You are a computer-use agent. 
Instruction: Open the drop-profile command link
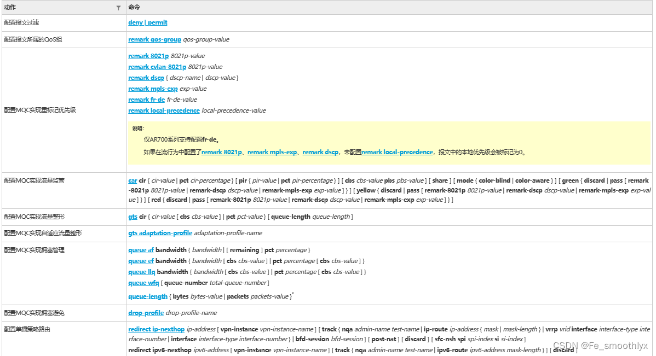coord(146,313)
